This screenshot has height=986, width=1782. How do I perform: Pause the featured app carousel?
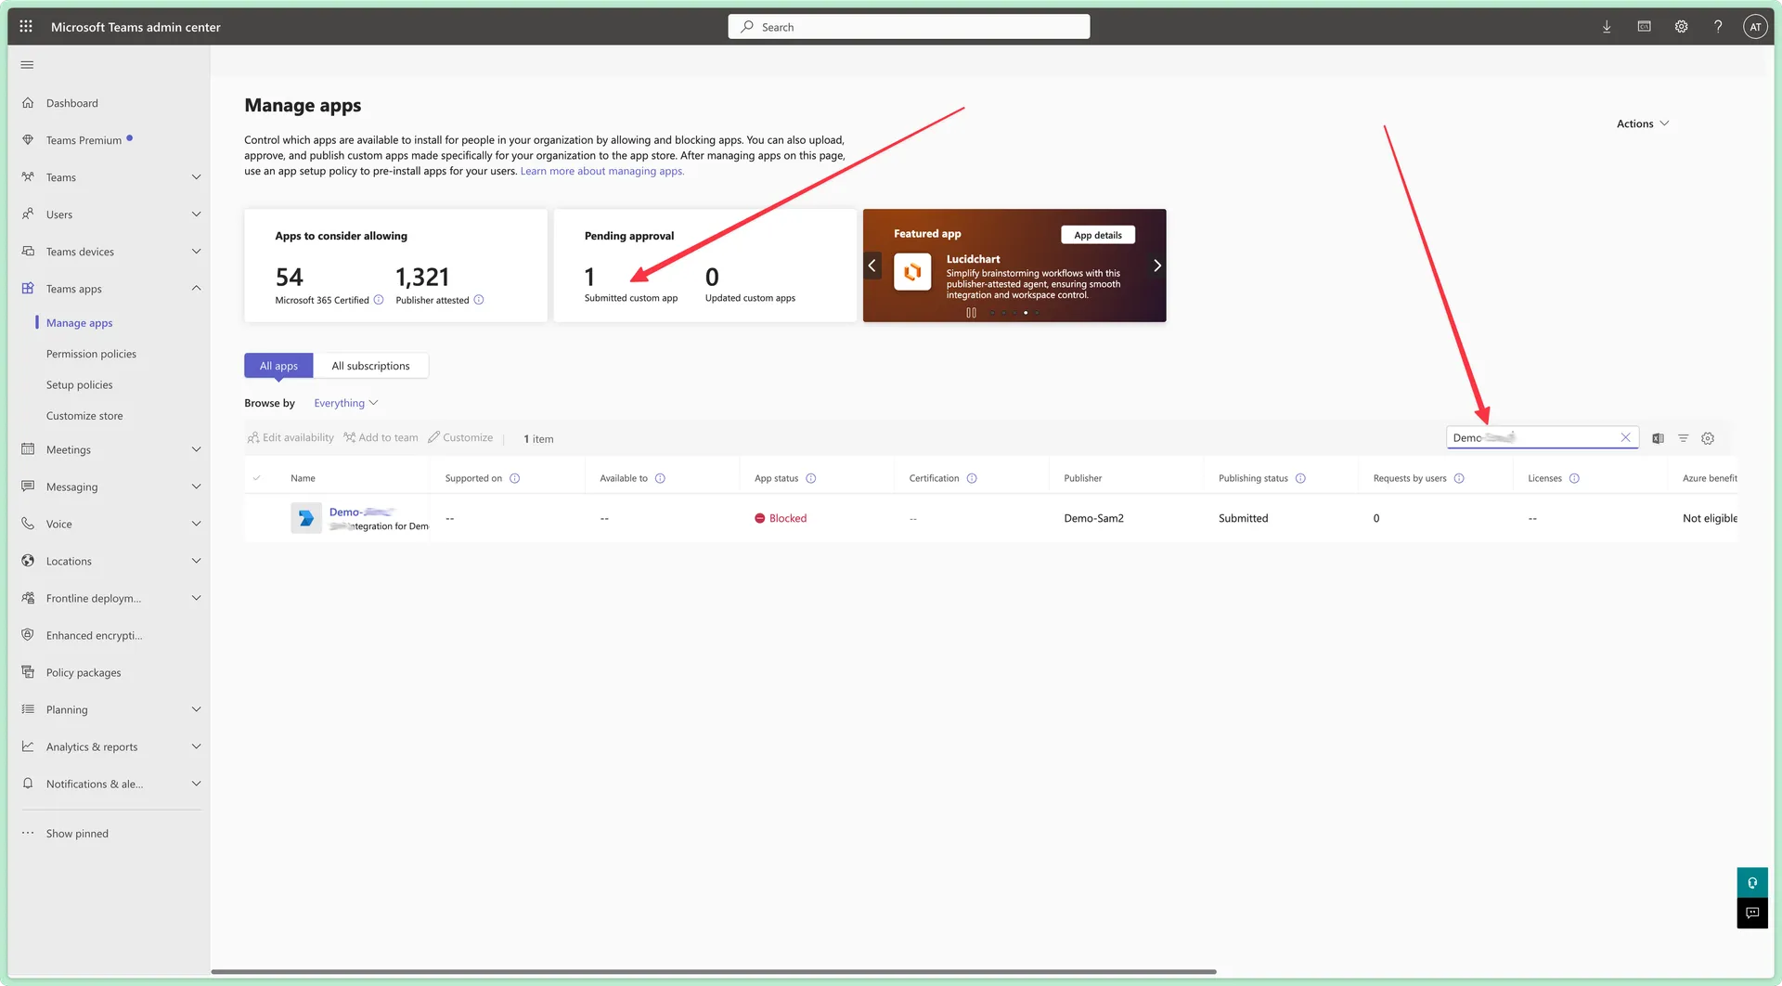pos(971,313)
